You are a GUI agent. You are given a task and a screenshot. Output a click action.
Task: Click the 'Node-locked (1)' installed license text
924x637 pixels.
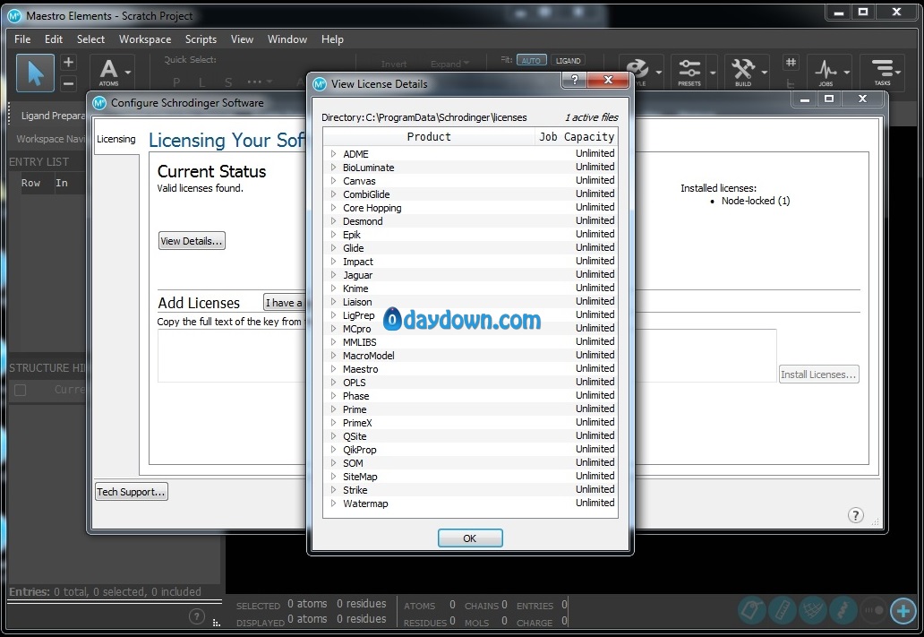coord(756,201)
